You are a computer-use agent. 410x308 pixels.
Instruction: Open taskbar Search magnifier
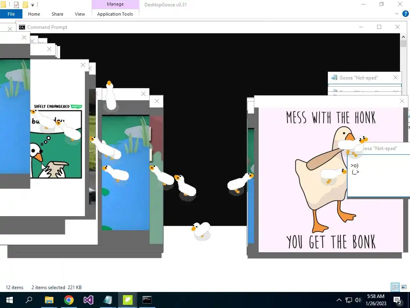pos(29,300)
